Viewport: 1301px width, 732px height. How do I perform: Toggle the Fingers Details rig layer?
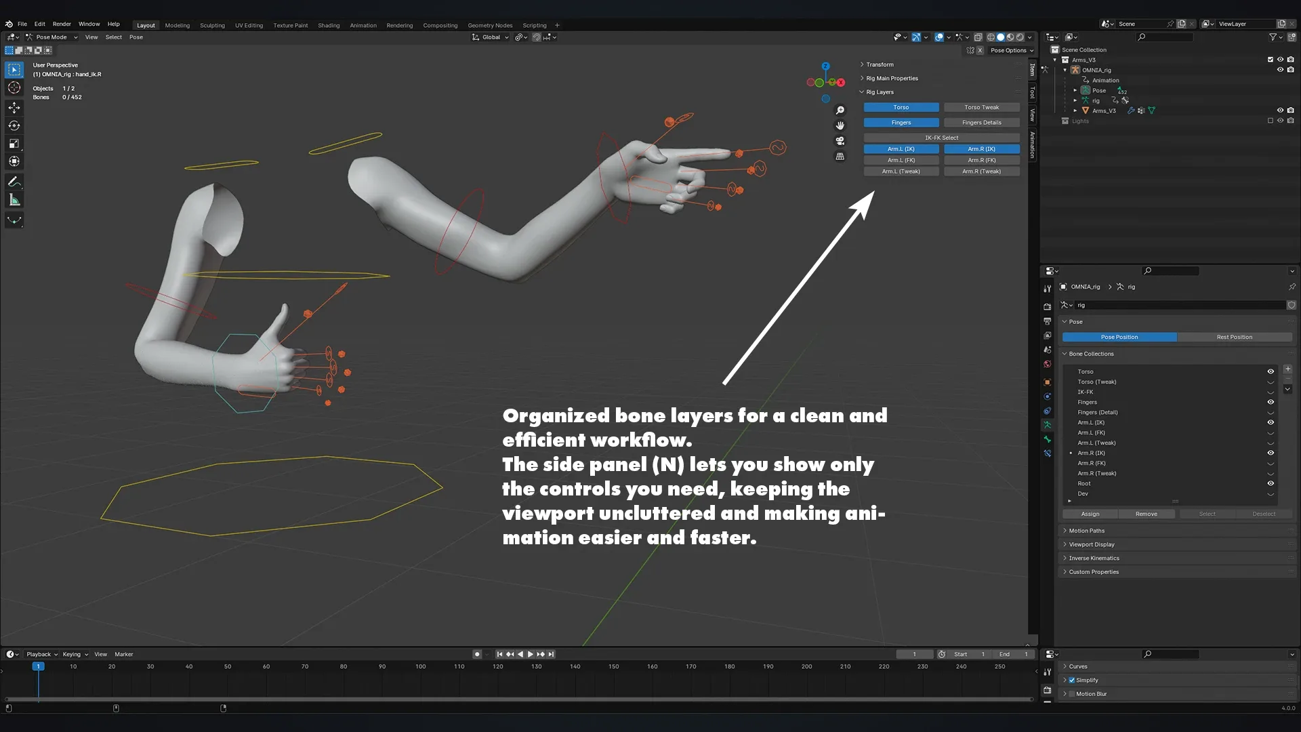(x=981, y=123)
